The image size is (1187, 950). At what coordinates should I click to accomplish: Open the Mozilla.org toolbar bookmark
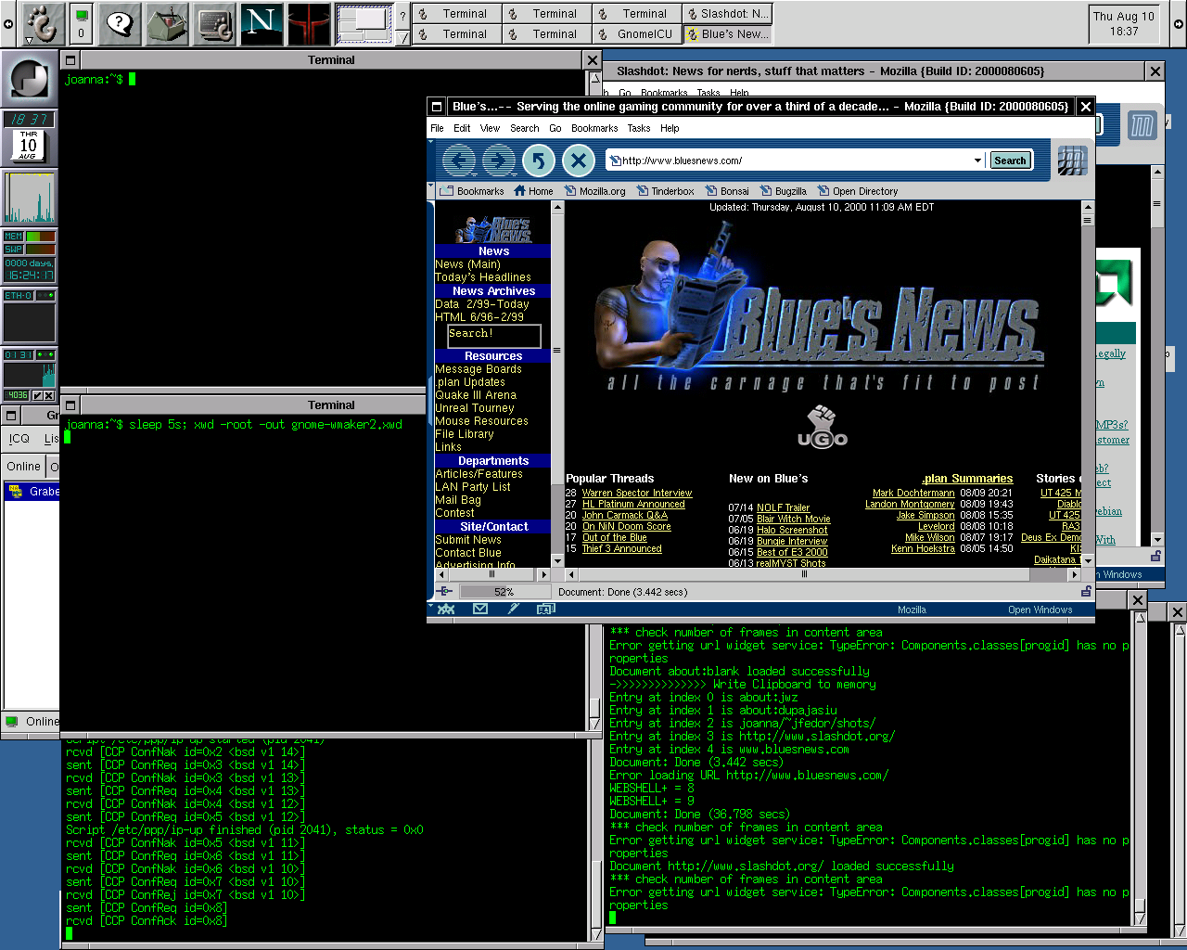[595, 191]
